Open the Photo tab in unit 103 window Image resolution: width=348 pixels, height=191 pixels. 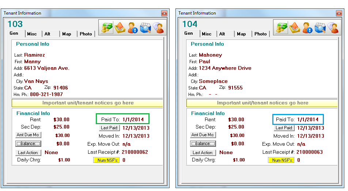click(x=86, y=34)
